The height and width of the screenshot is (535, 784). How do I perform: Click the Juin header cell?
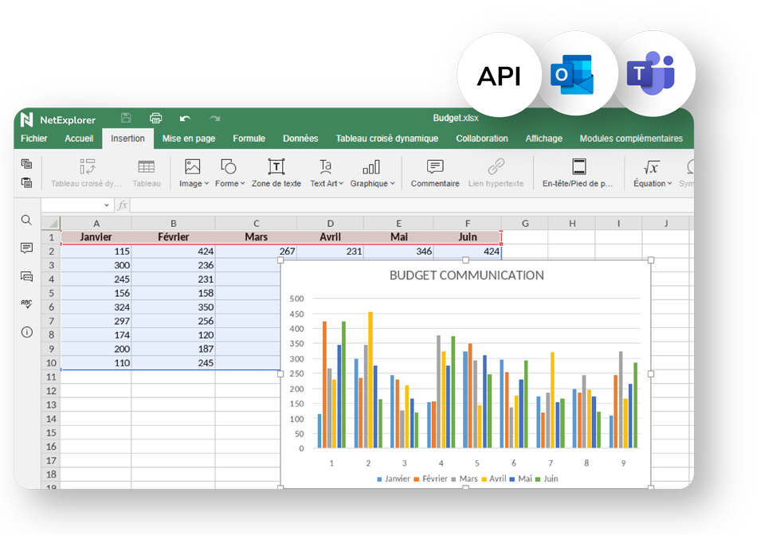coord(468,236)
